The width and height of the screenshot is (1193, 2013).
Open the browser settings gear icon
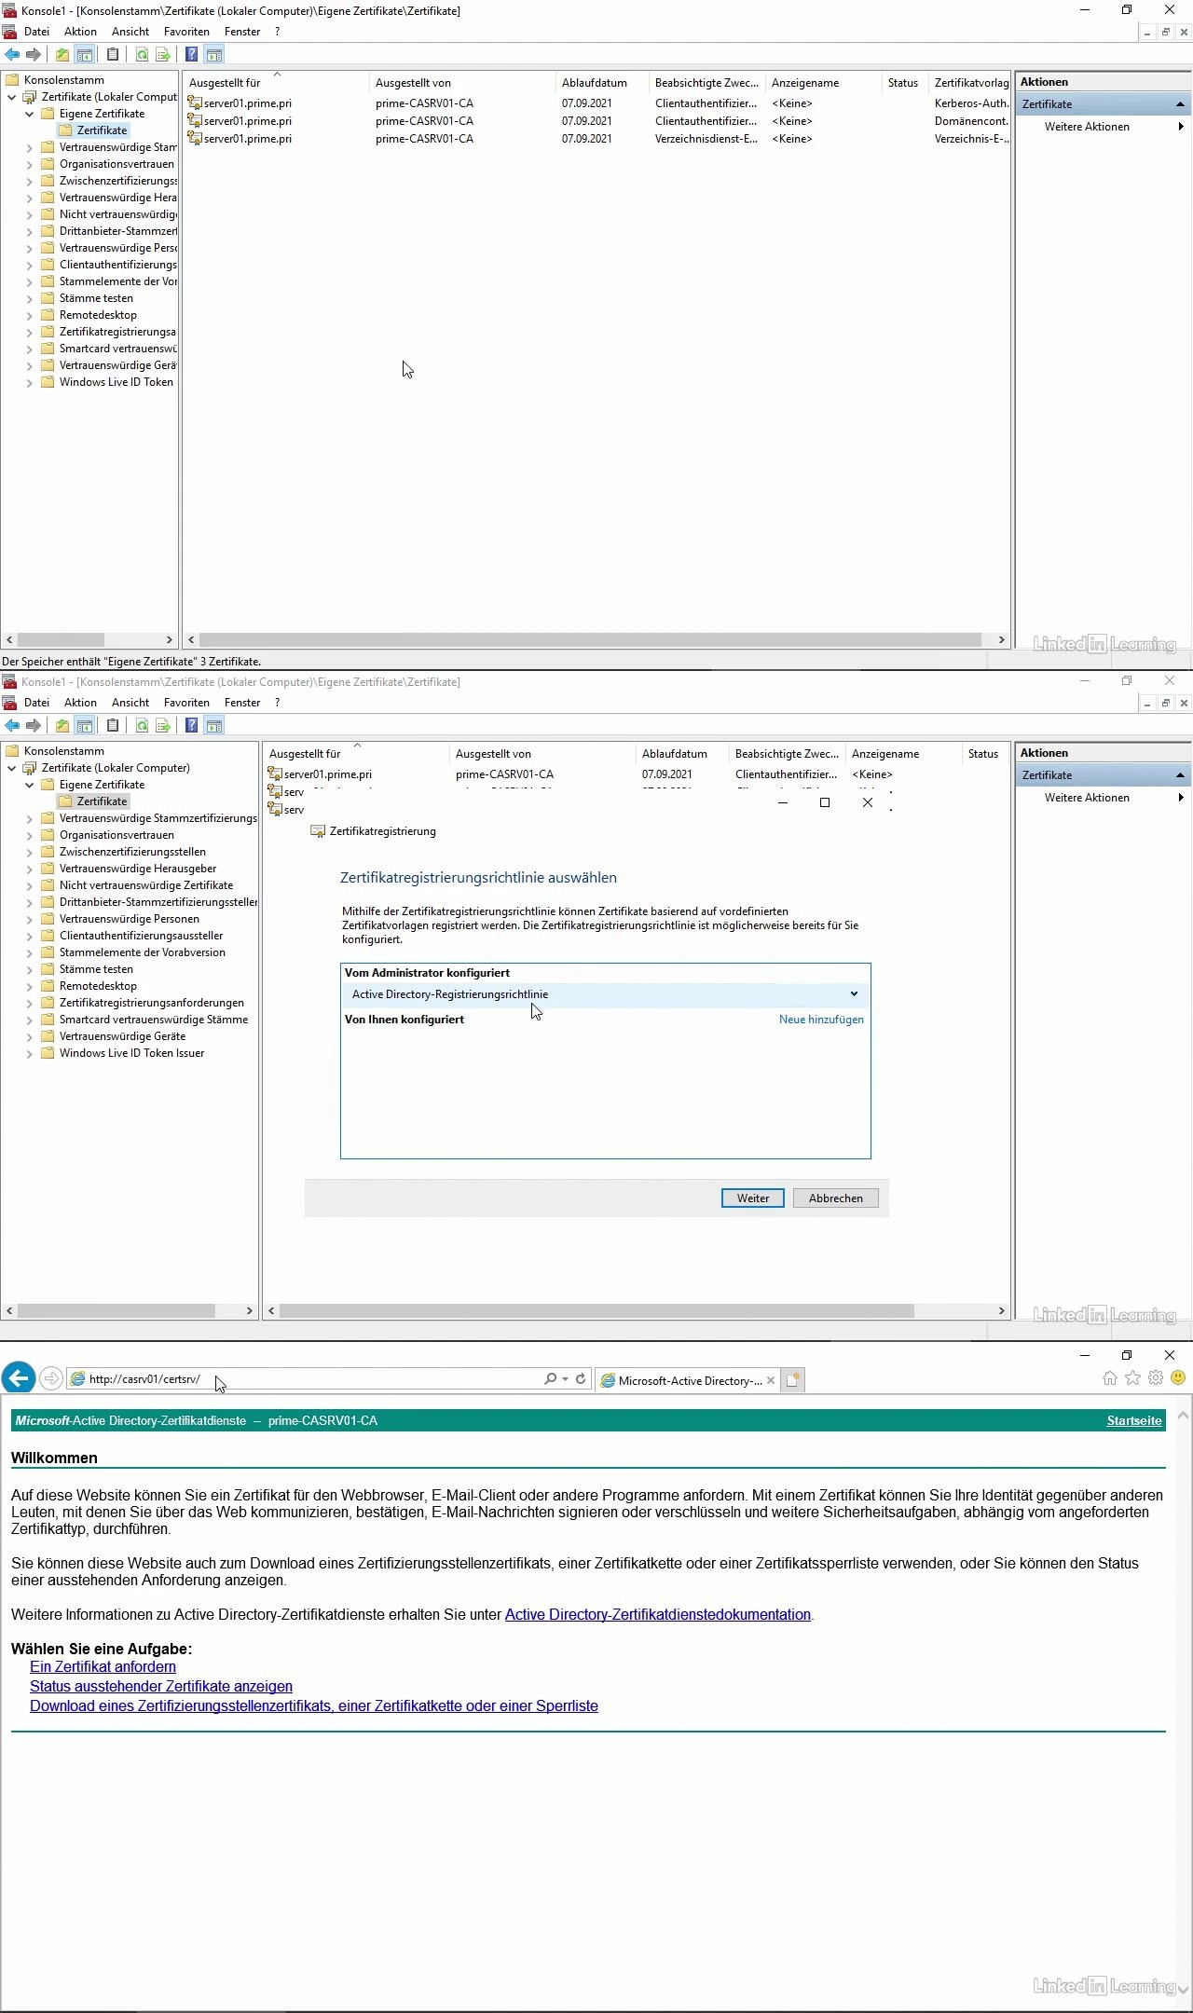coord(1156,1378)
